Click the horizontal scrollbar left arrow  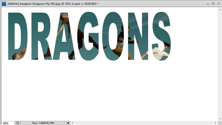(73, 123)
